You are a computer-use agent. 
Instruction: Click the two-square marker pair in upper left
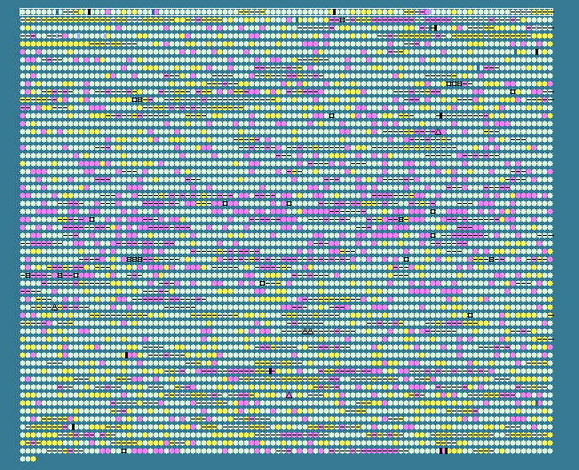(137, 99)
